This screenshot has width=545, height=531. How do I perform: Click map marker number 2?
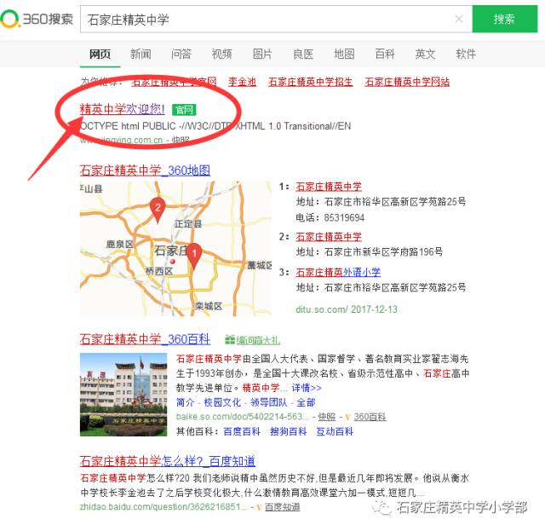point(158,210)
